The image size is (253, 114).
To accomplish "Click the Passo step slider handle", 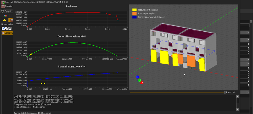I will 225,93.
